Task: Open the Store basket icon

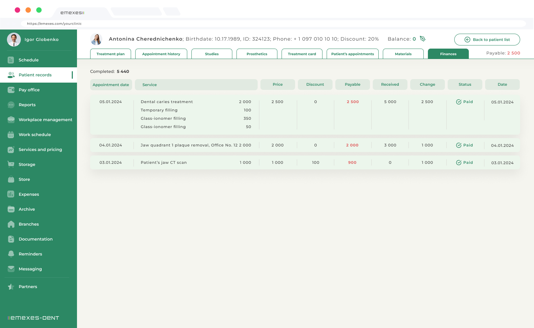Action: [11, 179]
